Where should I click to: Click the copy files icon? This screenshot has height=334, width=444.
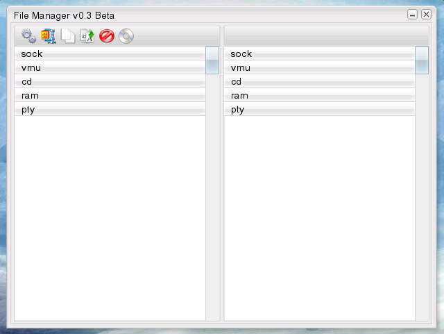68,36
